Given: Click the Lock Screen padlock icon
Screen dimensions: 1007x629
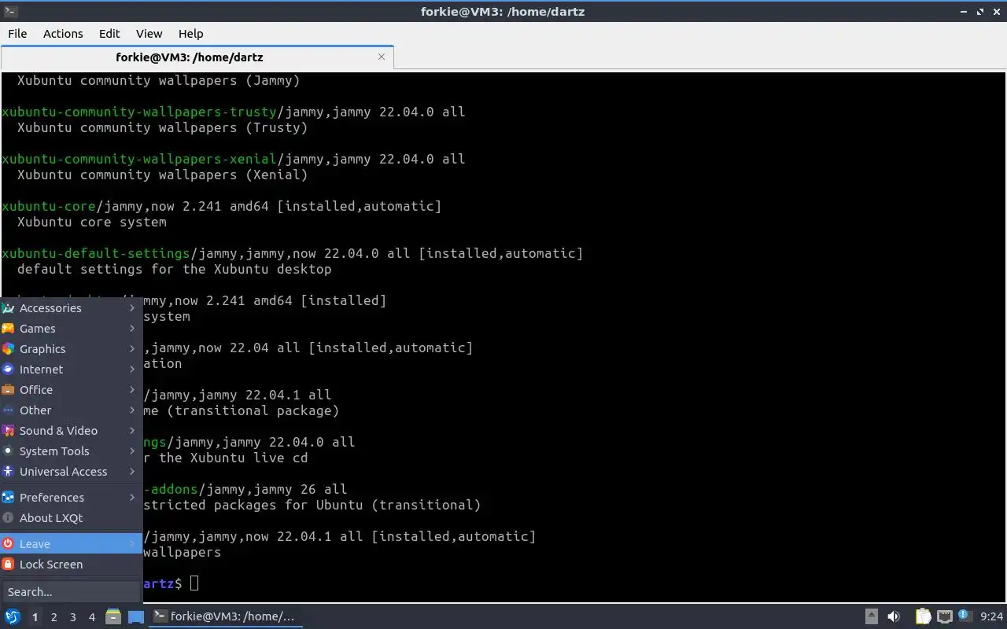Looking at the screenshot, I should tap(8, 565).
